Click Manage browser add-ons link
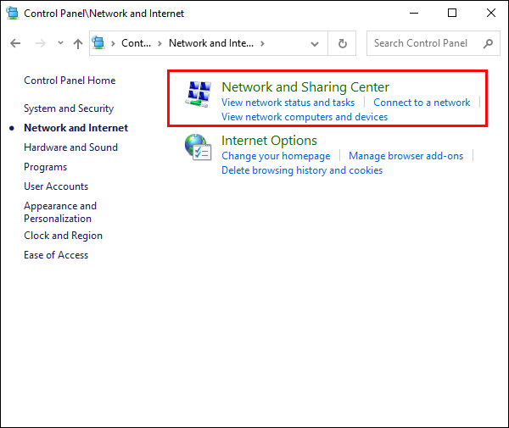This screenshot has width=509, height=428. point(406,156)
